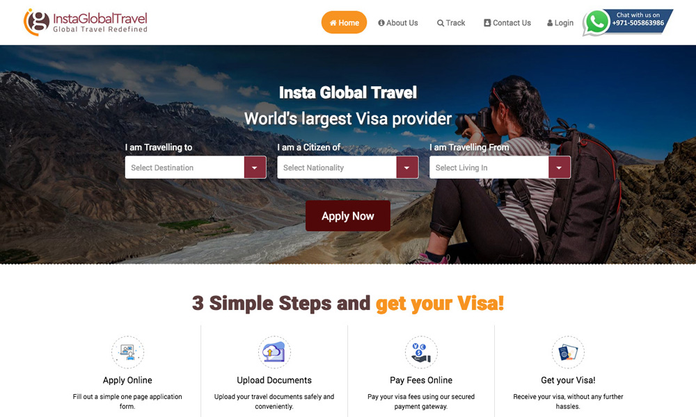The width and height of the screenshot is (696, 417).
Task: Expand the Select Living In dropdown arrow
Action: point(560,167)
